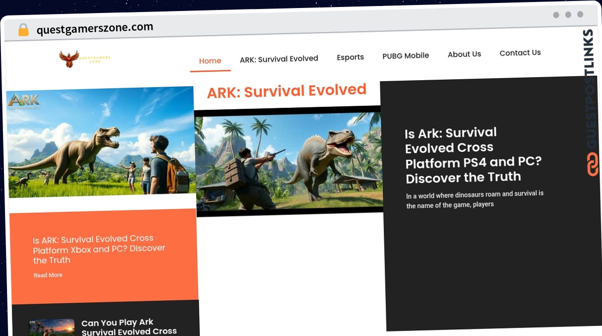Image resolution: width=602 pixels, height=336 pixels.
Task: Click the last window control dot
Action: coord(580,15)
